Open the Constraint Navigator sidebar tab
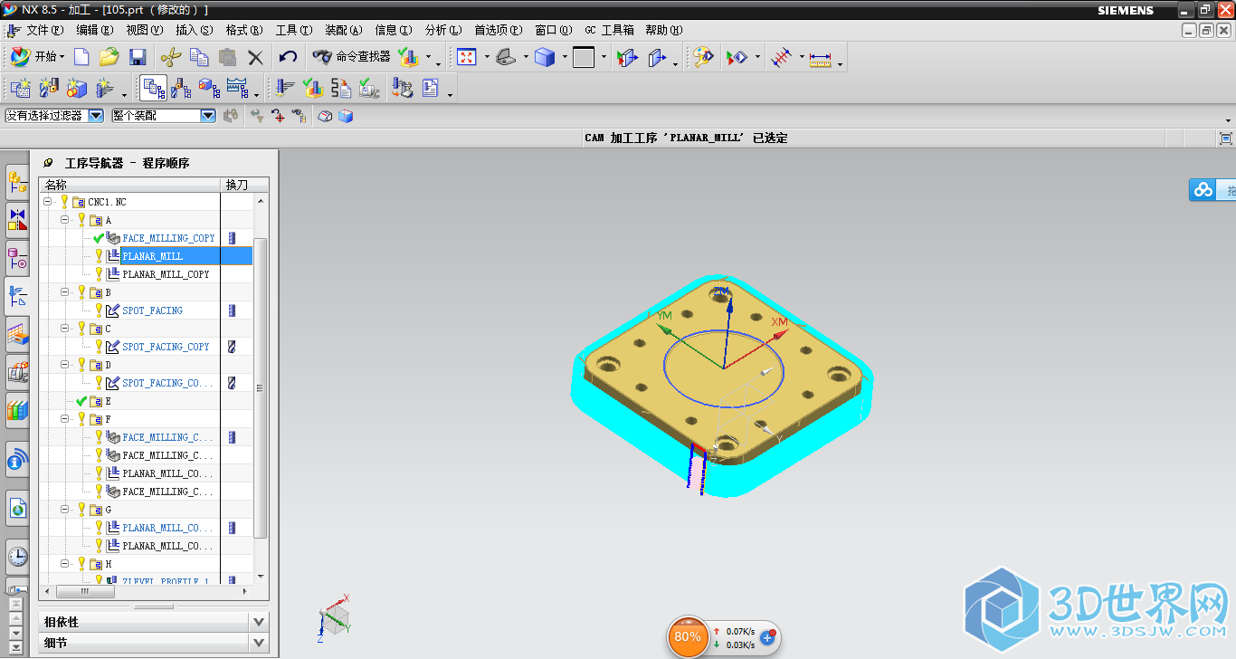 [x=17, y=218]
